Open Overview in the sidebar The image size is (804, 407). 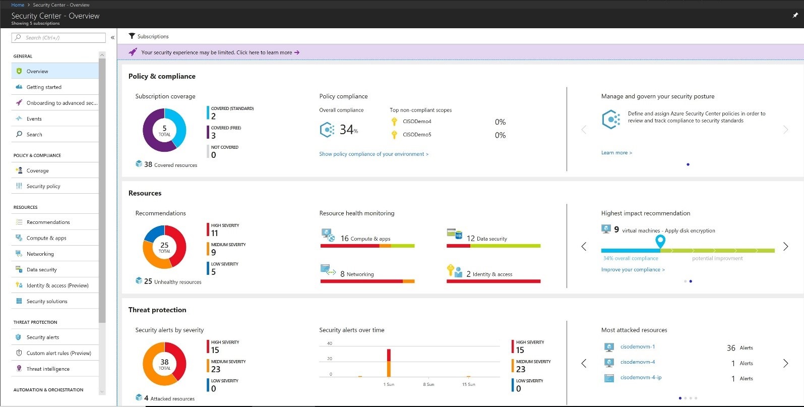coord(55,71)
